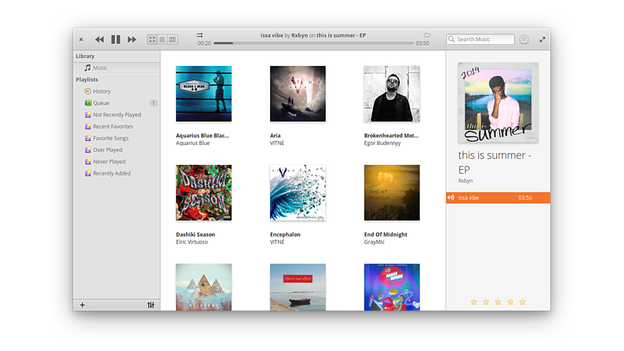Switch to album grid view
The image size is (624, 351).
152,39
